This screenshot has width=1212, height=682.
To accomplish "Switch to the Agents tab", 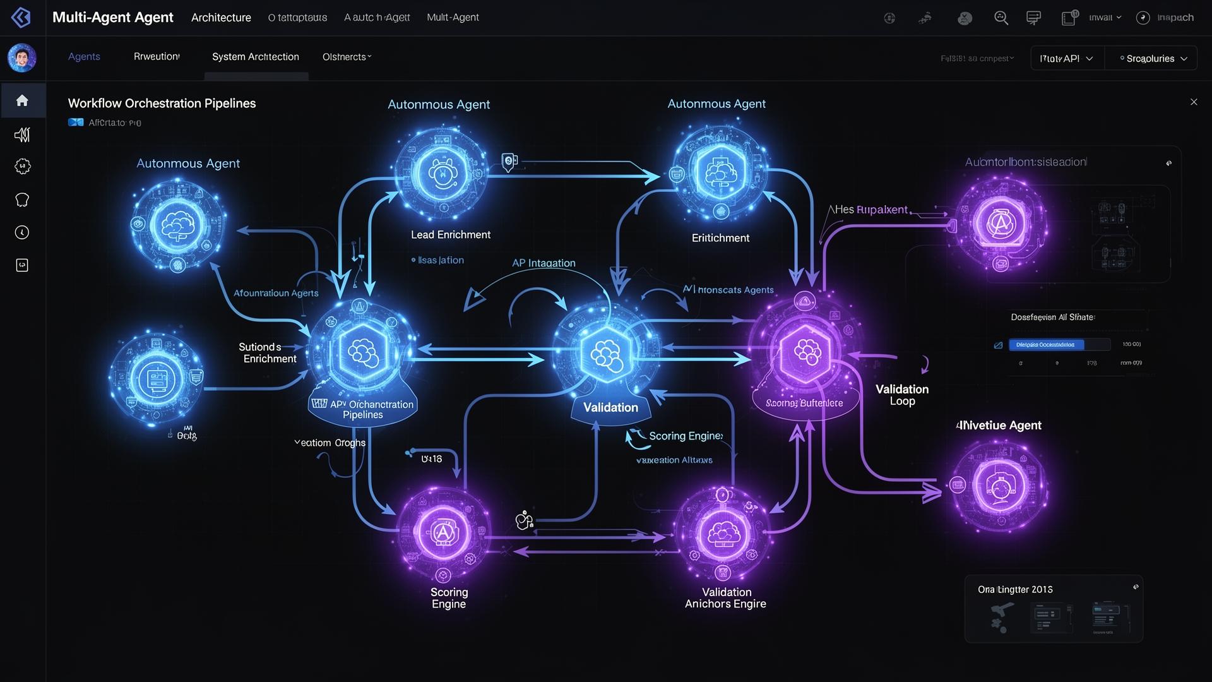I will pyautogui.click(x=84, y=56).
